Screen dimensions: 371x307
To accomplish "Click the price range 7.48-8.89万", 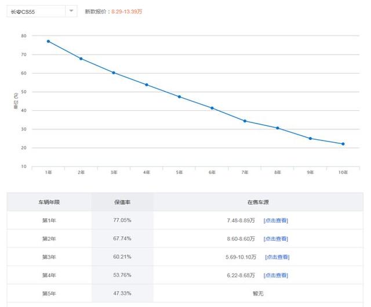I will click(241, 221).
